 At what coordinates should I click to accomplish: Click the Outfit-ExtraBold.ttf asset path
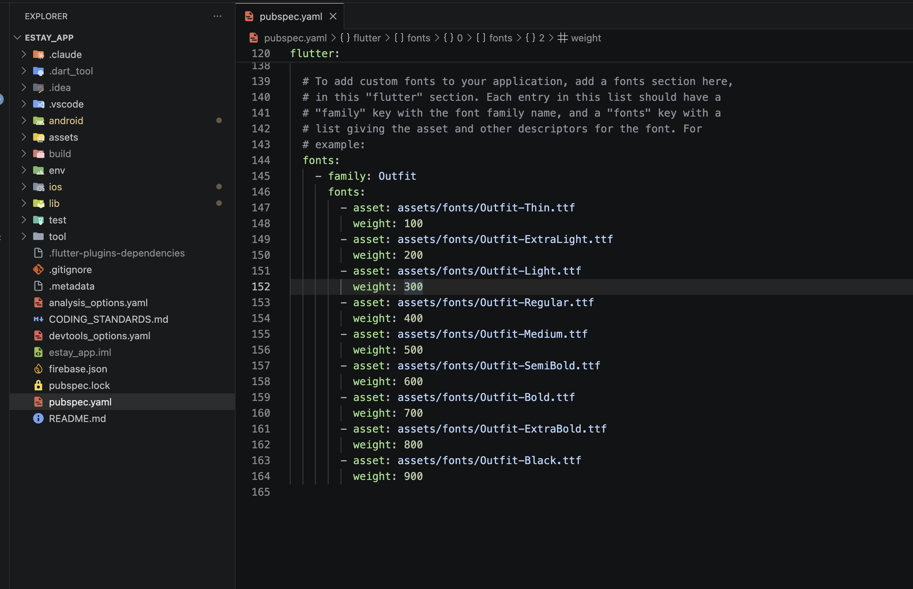[x=502, y=429]
